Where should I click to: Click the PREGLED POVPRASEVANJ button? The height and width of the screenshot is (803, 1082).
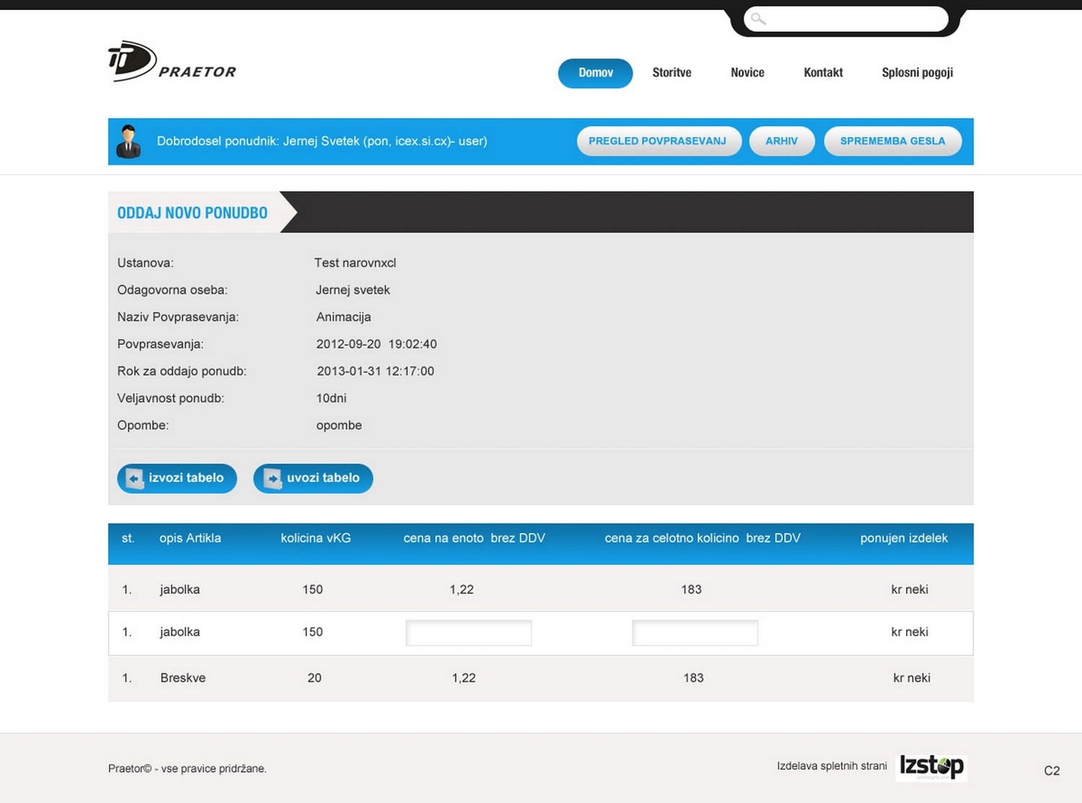659,141
